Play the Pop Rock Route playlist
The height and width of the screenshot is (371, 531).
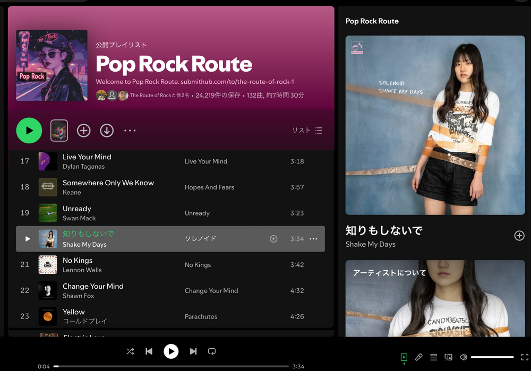point(29,131)
